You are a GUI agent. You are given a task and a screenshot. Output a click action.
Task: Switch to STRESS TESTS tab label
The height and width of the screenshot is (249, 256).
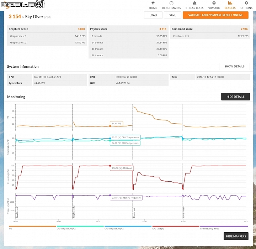(194, 8)
